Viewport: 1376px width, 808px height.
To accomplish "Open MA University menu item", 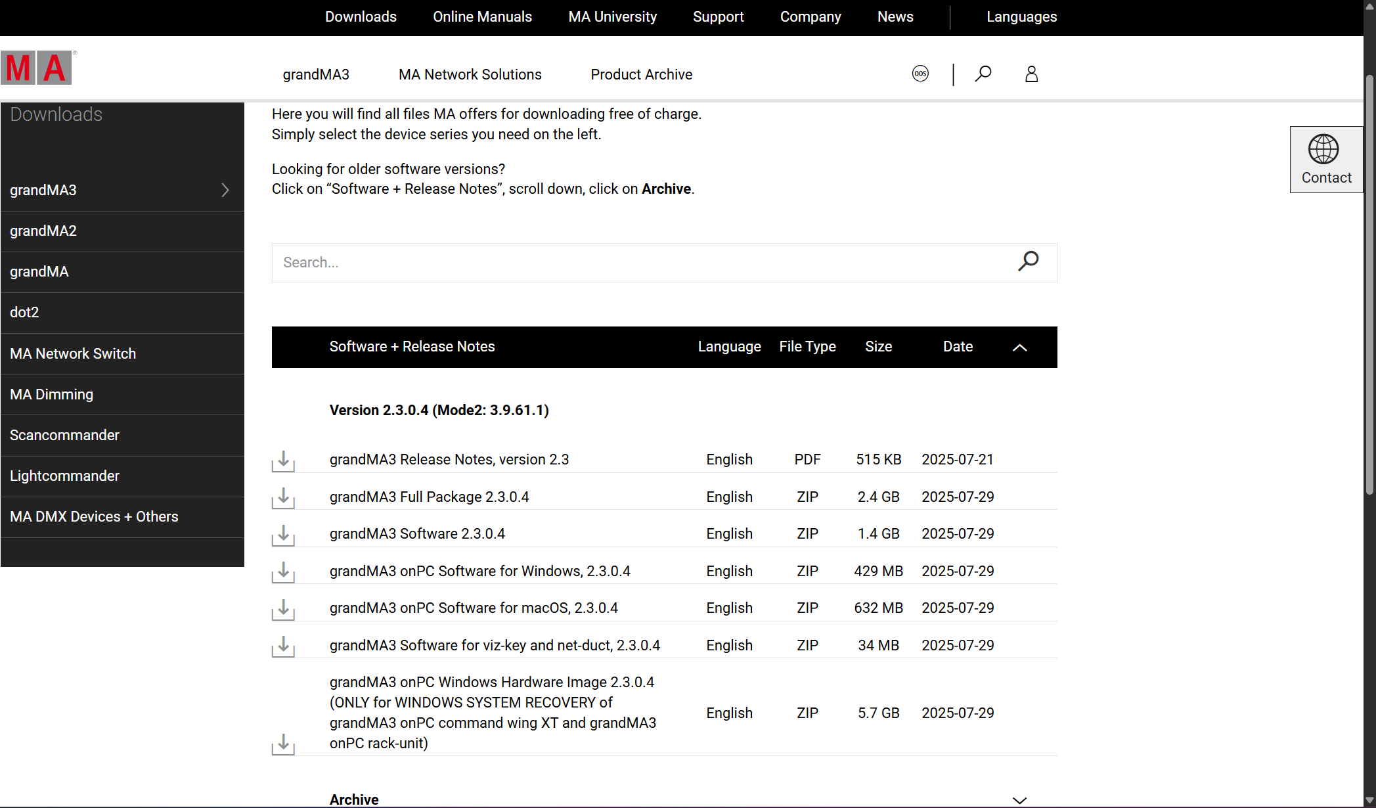I will (x=612, y=17).
